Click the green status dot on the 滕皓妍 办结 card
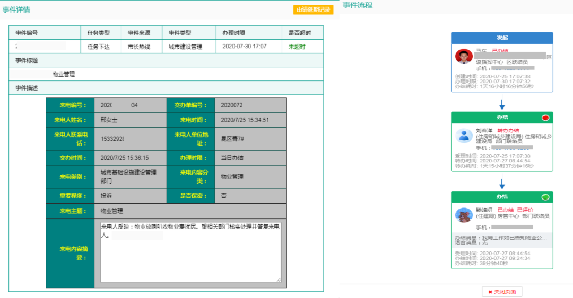 545,197
